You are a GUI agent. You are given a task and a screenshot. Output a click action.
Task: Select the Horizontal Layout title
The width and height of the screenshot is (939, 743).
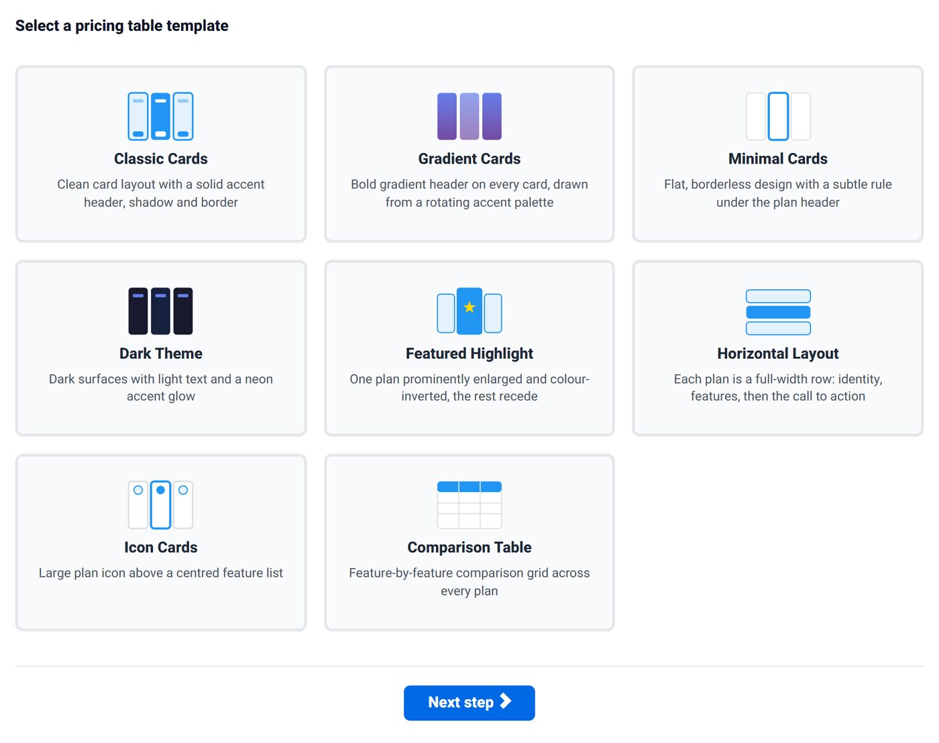(x=778, y=353)
